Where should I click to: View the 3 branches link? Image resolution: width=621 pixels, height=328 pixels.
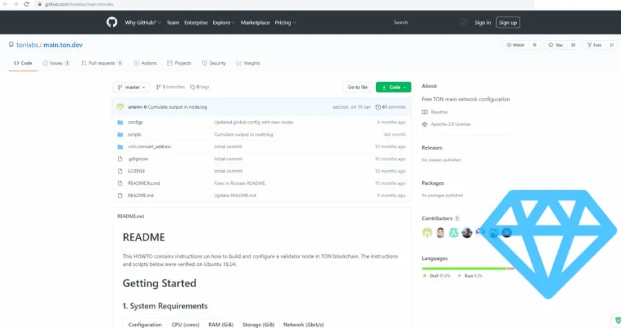coord(170,87)
